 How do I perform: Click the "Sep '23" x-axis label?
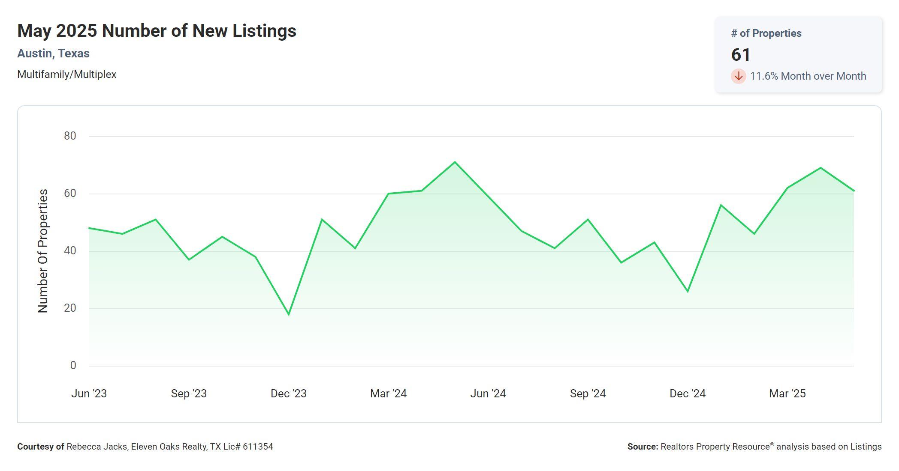tap(189, 393)
